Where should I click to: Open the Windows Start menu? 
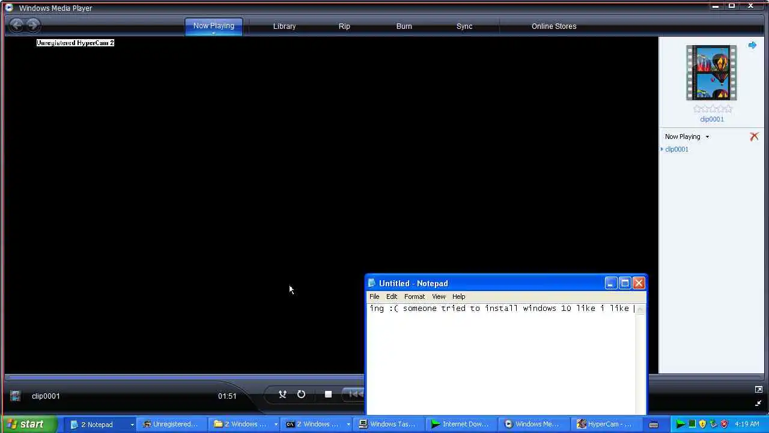(28, 424)
